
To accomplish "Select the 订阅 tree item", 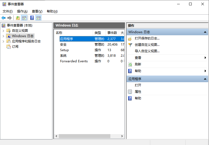I will (x=15, y=47).
